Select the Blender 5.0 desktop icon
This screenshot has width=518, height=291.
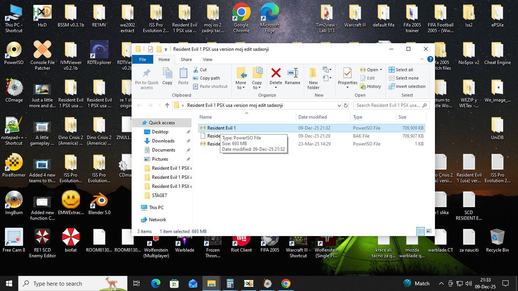click(x=99, y=203)
